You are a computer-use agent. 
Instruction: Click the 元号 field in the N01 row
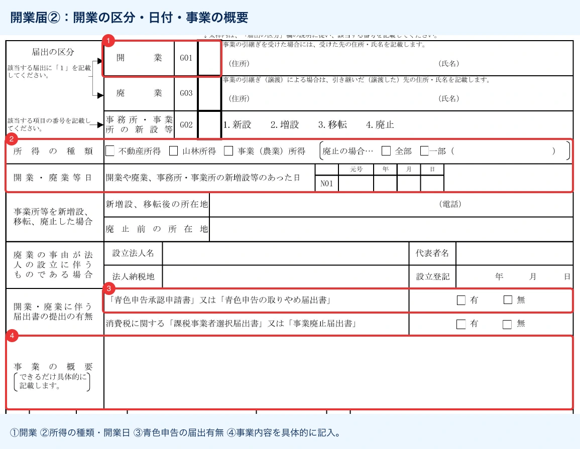(x=356, y=183)
